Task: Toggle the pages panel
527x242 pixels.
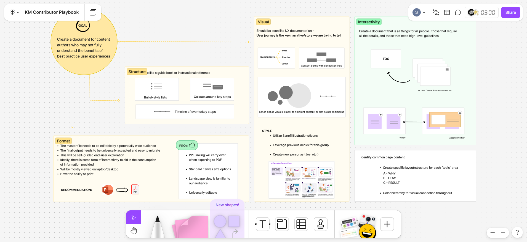Action: pyautogui.click(x=93, y=12)
